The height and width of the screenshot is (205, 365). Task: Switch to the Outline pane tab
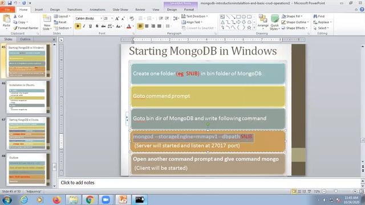pos(25,39)
